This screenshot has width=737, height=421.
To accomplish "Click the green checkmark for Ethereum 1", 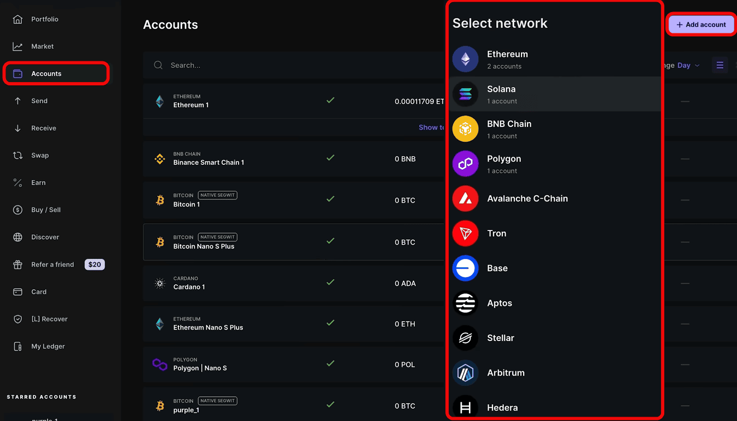I will [330, 101].
